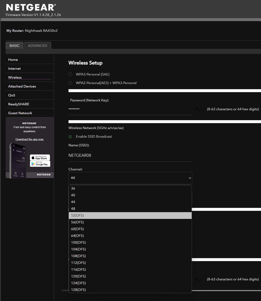
Task: Open the App Store badge
Action: [40, 158]
